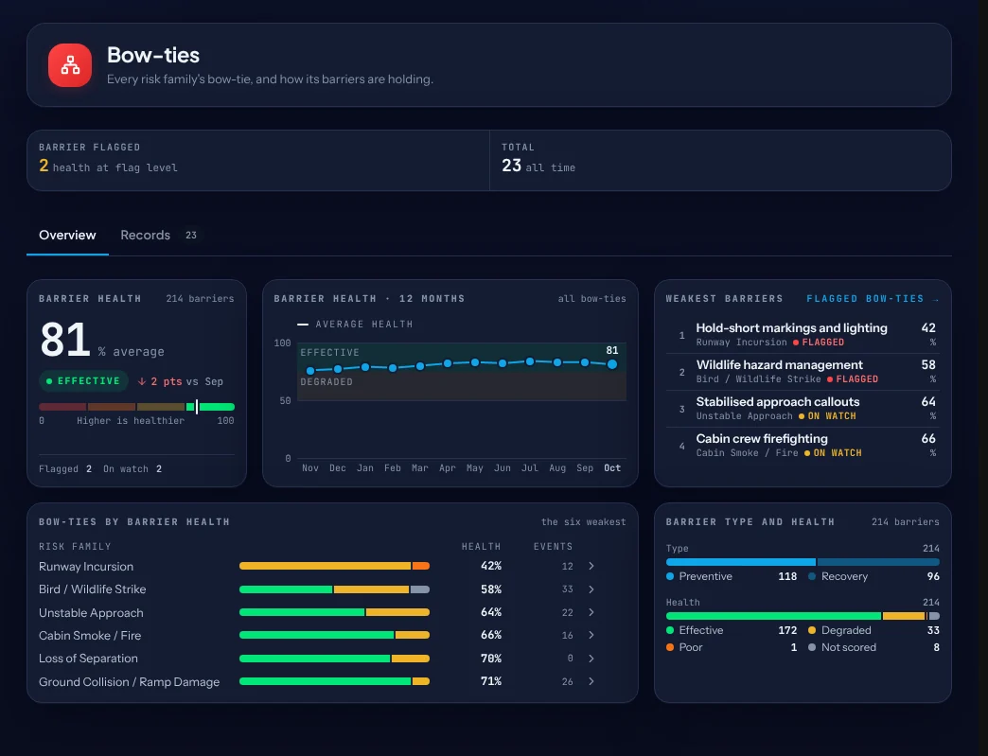Click the barrier Type distribution bar
Viewport: 988px width, 756px height.
(x=803, y=562)
